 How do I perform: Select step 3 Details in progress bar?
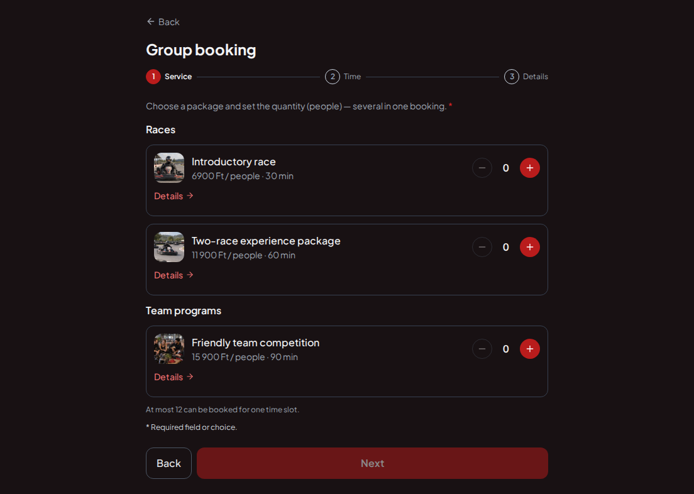click(526, 77)
